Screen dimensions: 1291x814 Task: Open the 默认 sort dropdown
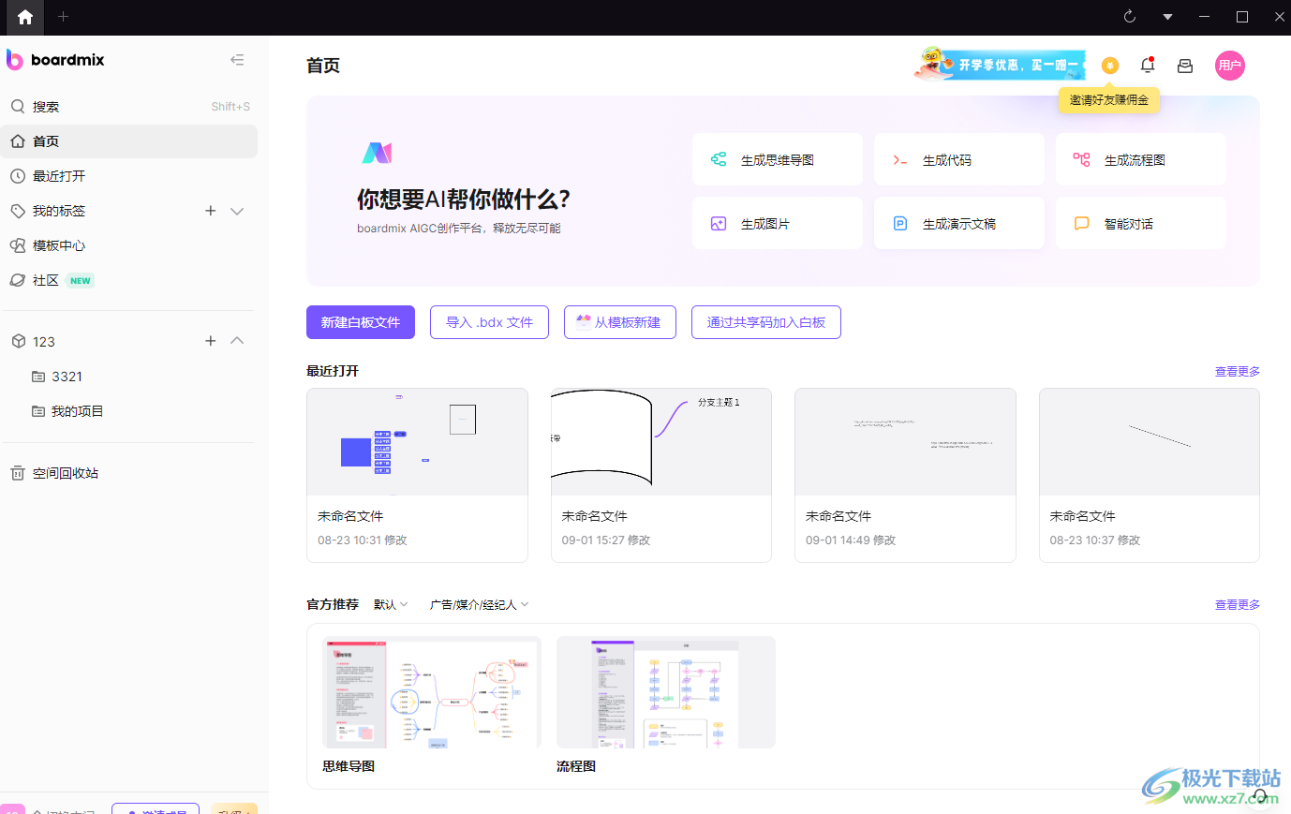click(391, 605)
